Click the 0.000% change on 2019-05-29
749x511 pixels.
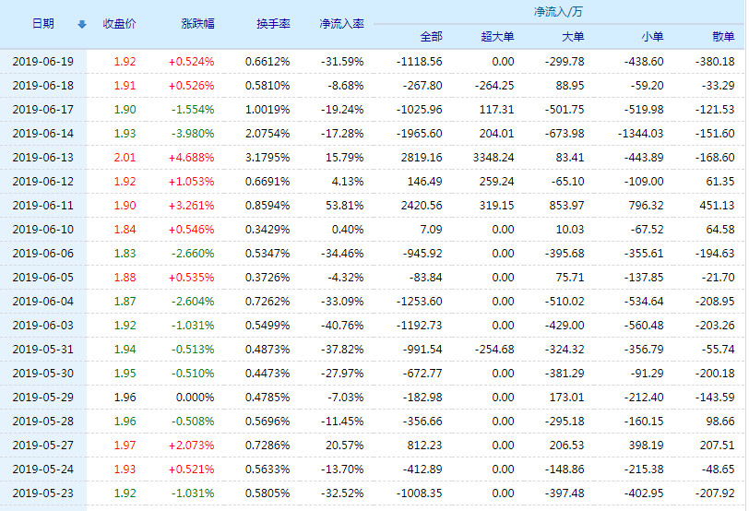pos(196,421)
